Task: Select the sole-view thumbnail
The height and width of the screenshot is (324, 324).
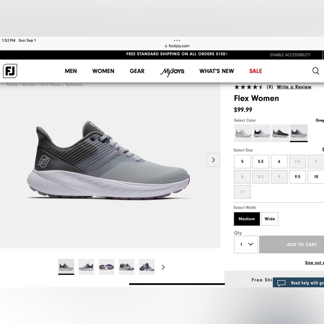Action: pos(106,267)
